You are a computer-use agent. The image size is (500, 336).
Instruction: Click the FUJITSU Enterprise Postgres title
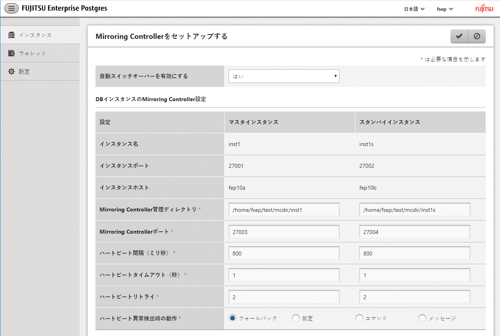65,8
